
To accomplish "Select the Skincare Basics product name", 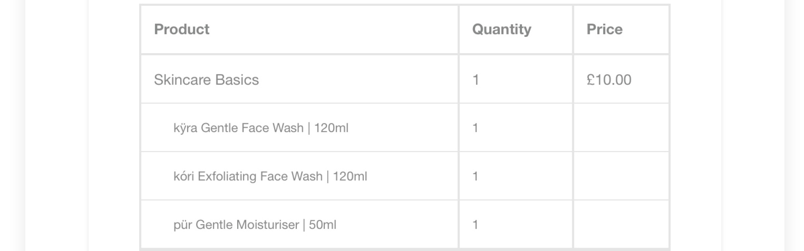I will [x=206, y=79].
